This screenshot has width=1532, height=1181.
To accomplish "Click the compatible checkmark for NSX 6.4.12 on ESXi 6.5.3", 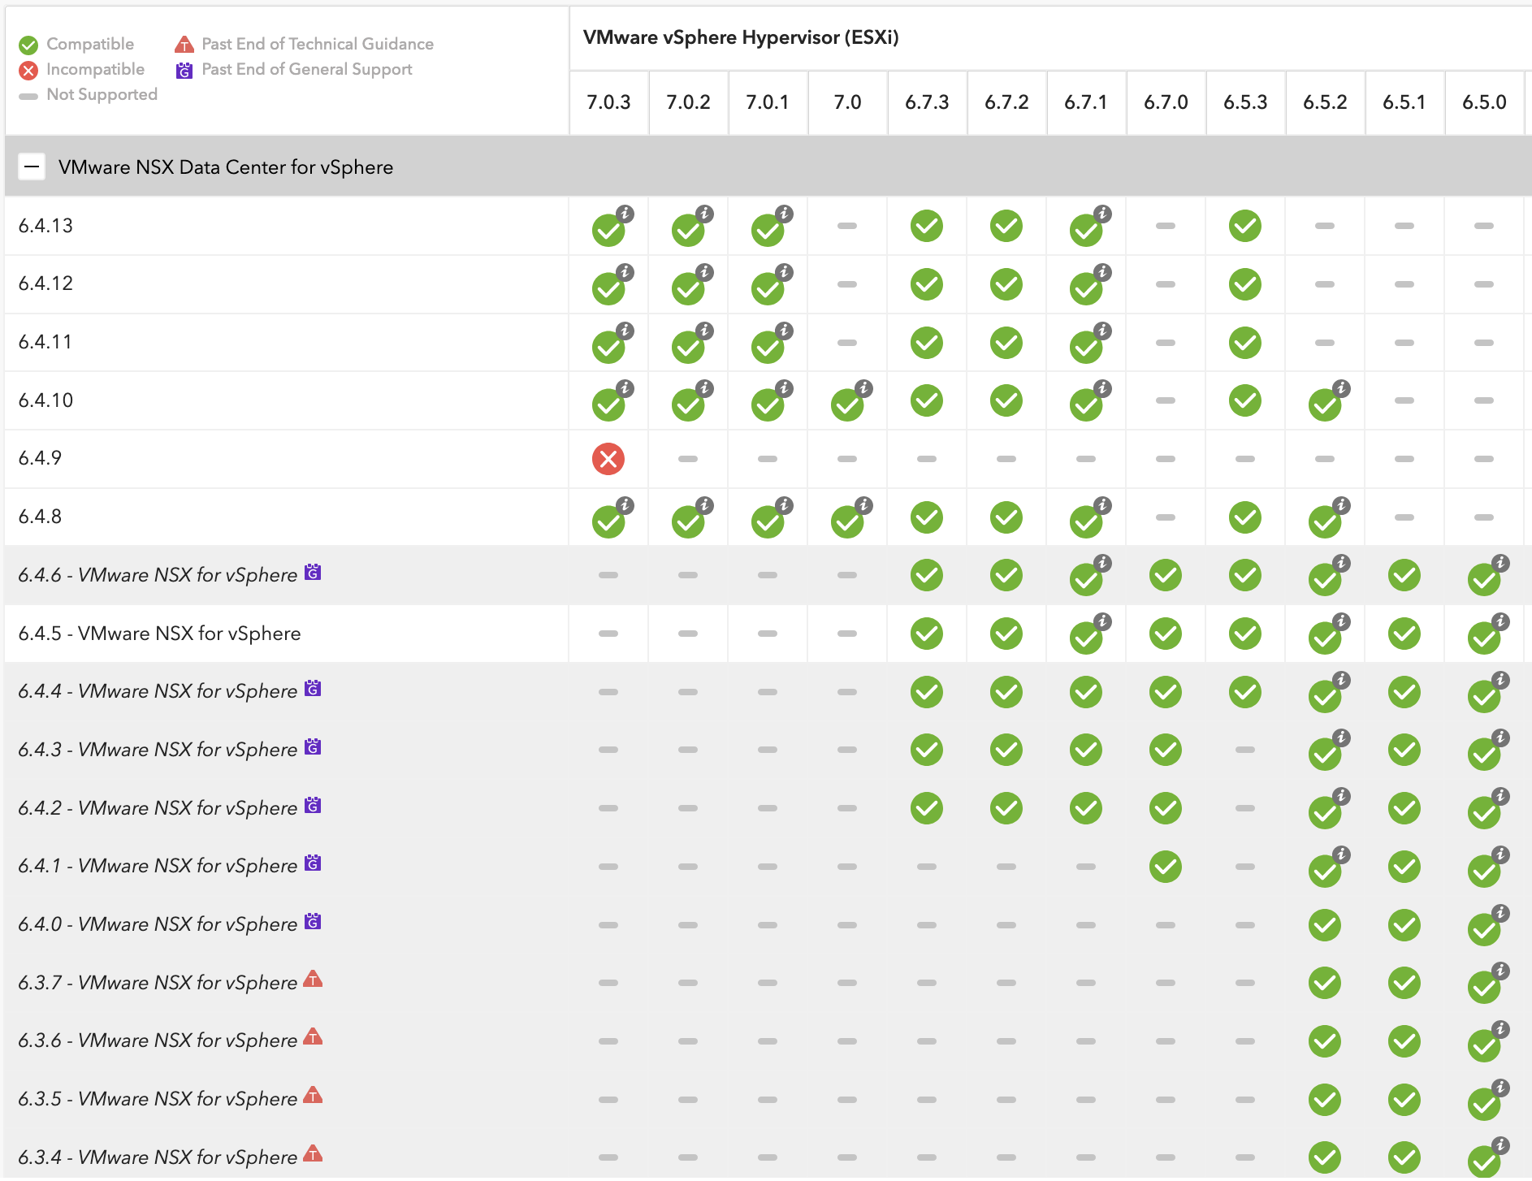I will coord(1245,284).
